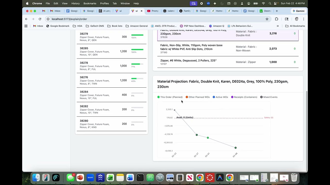Click the 03-06 chart data point
The width and height of the screenshot is (330, 185).
[235, 148]
